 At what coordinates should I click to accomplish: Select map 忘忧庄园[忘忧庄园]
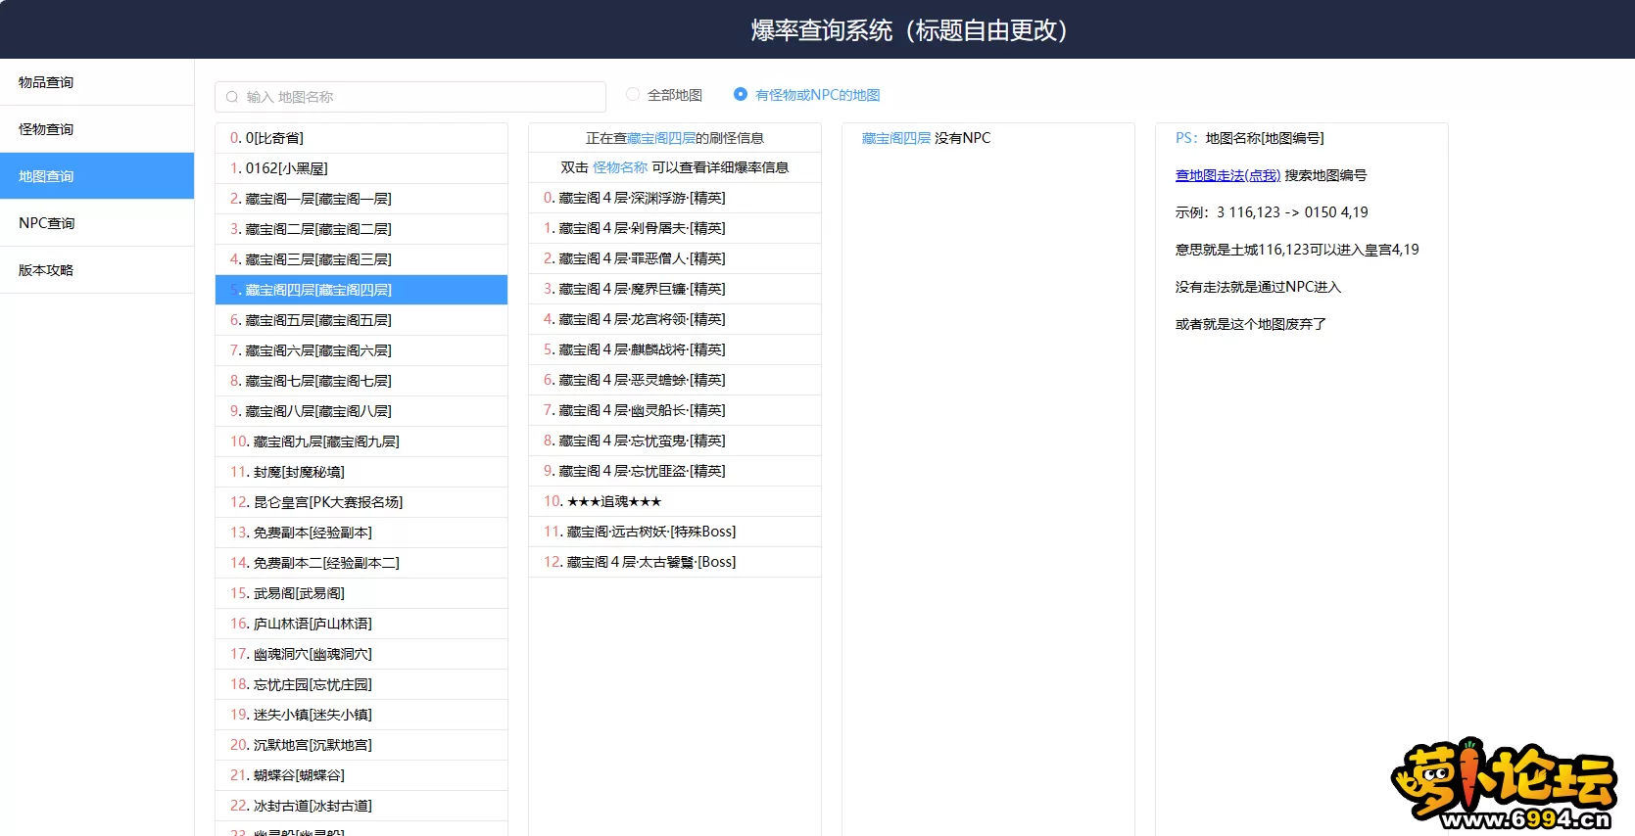click(361, 684)
